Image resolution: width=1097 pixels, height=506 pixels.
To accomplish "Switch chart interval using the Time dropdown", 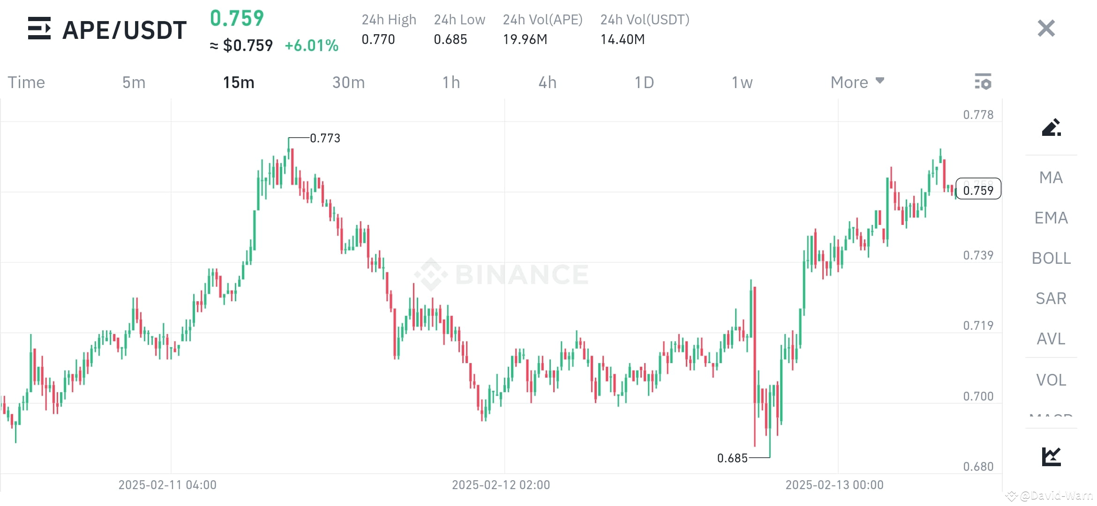I will click(26, 82).
